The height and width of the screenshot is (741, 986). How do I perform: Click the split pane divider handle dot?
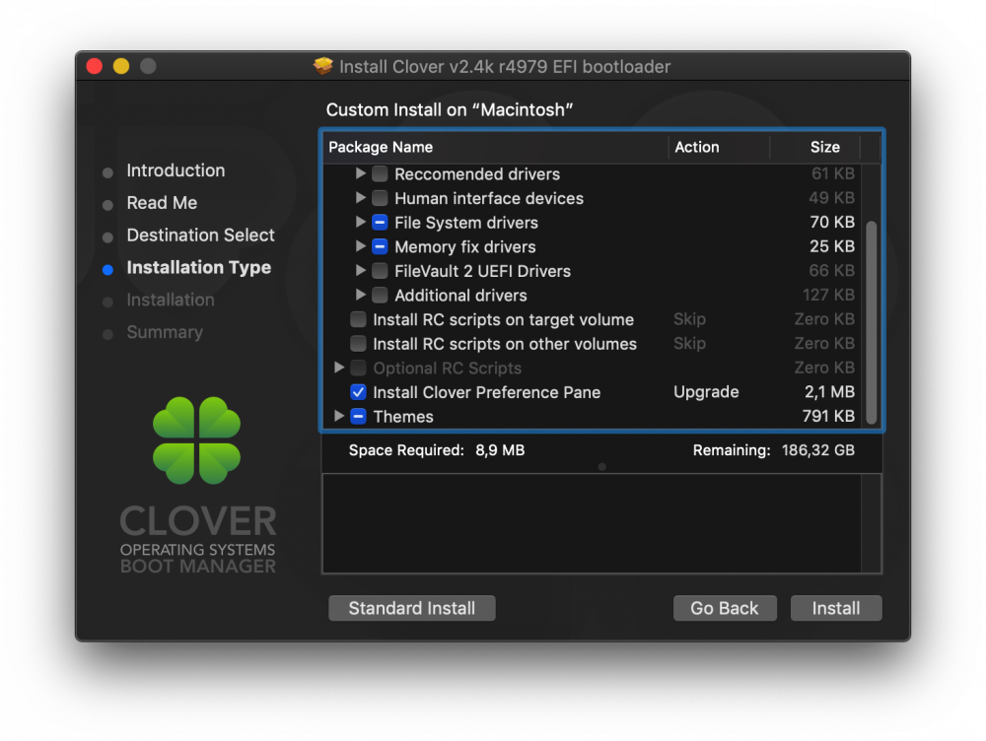[601, 467]
